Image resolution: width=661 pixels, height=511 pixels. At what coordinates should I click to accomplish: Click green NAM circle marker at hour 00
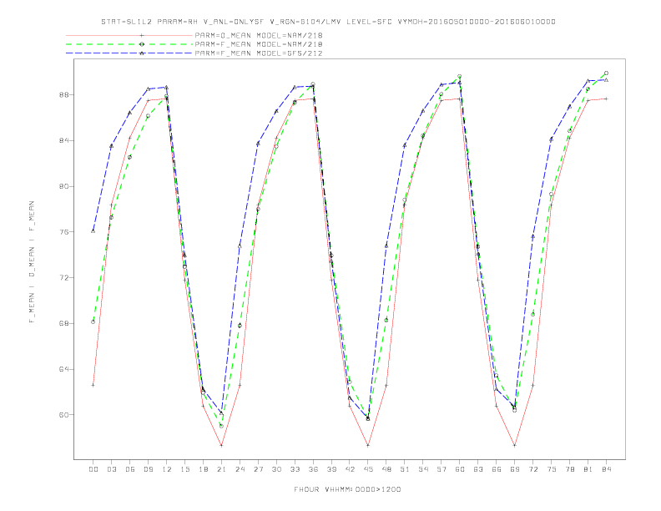[93, 321]
